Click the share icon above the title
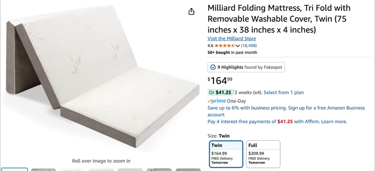The image size is (375, 171). [x=191, y=11]
